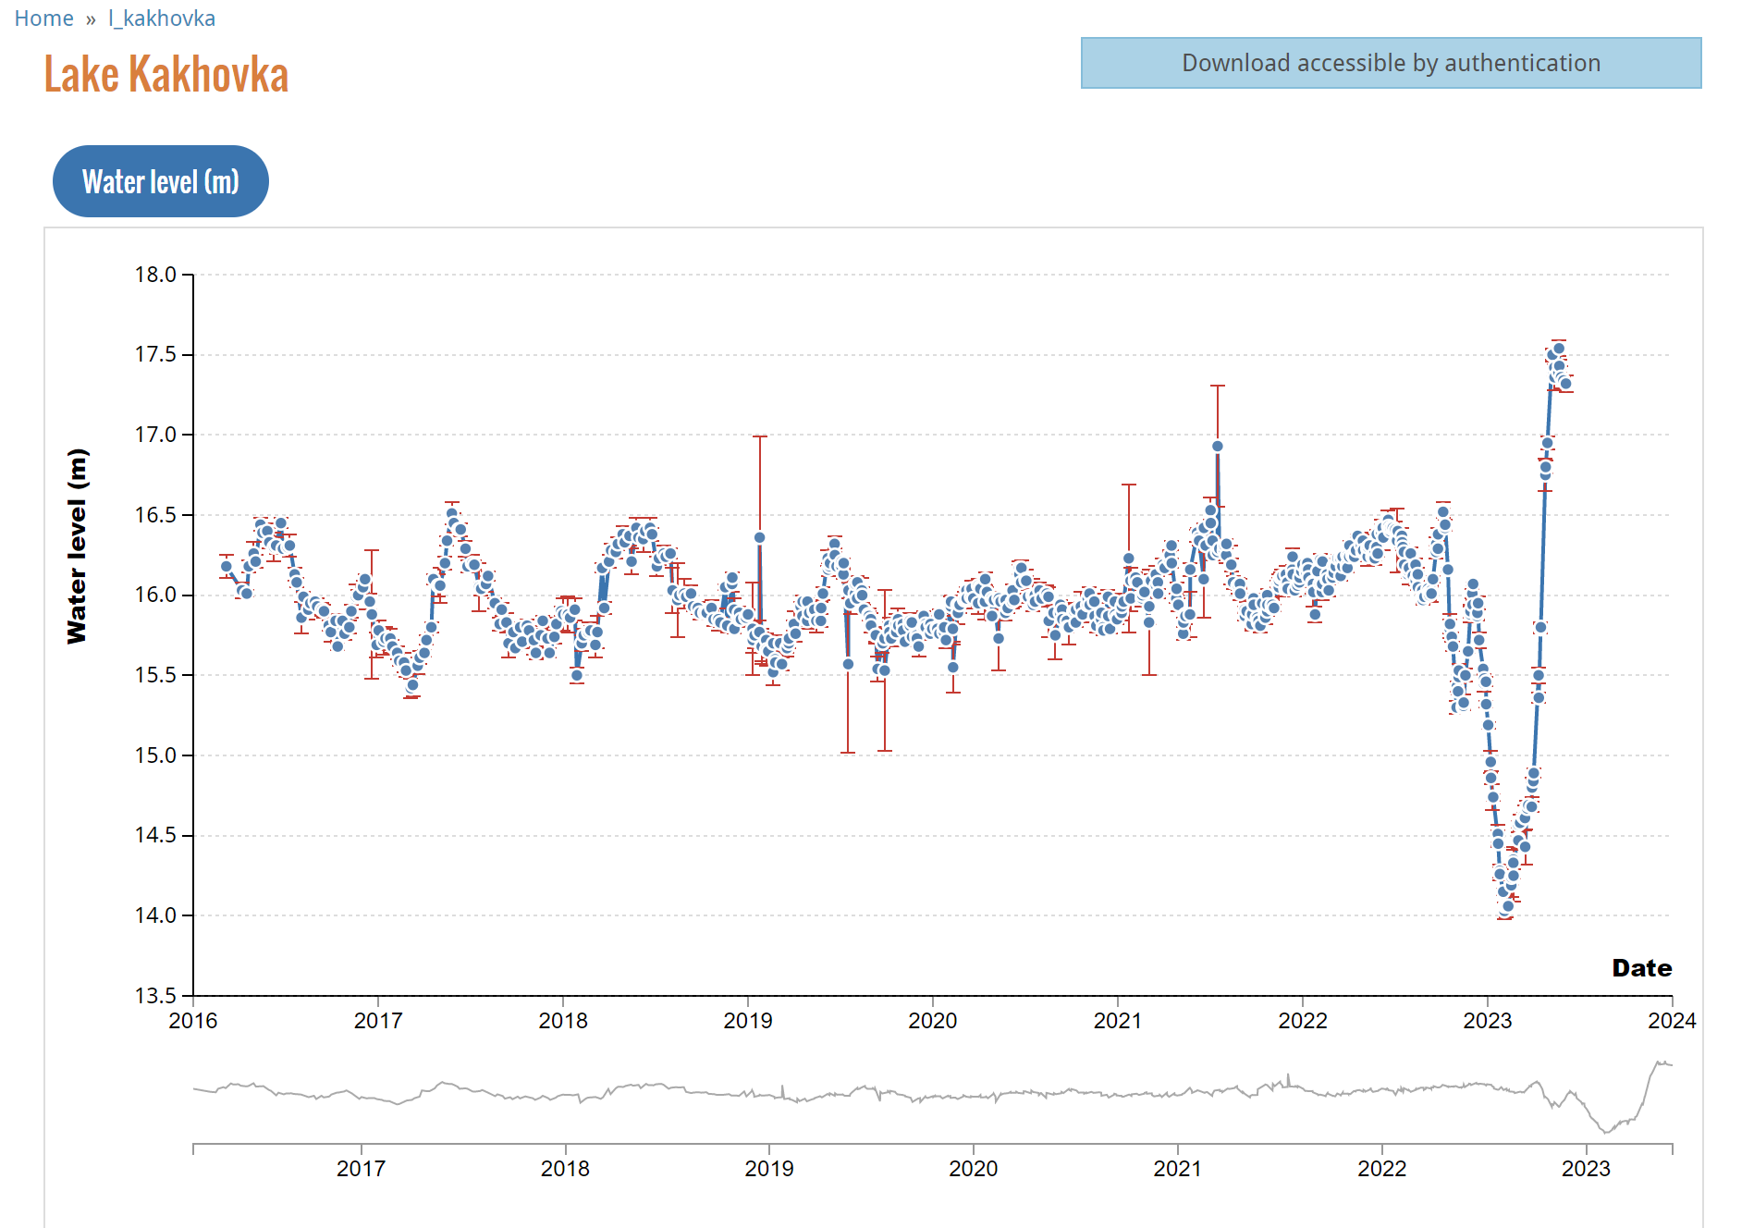Click the 2022 label on the overview timeline
This screenshot has height=1228, width=1754.
click(x=1381, y=1169)
